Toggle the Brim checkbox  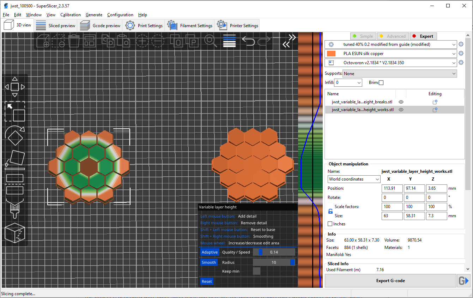point(381,83)
